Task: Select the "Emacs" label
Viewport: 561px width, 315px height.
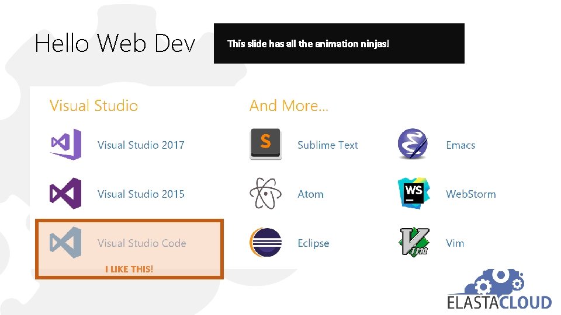Action: (460, 145)
